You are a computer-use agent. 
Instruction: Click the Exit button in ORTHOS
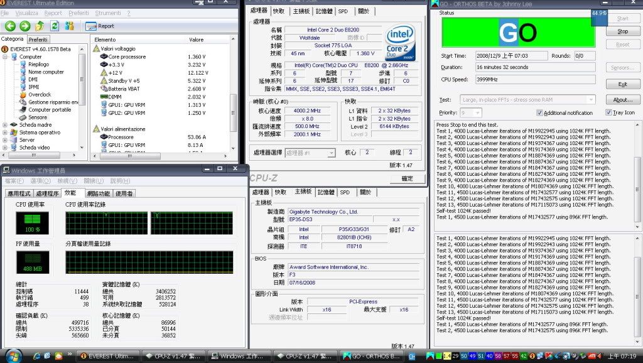[x=622, y=85]
